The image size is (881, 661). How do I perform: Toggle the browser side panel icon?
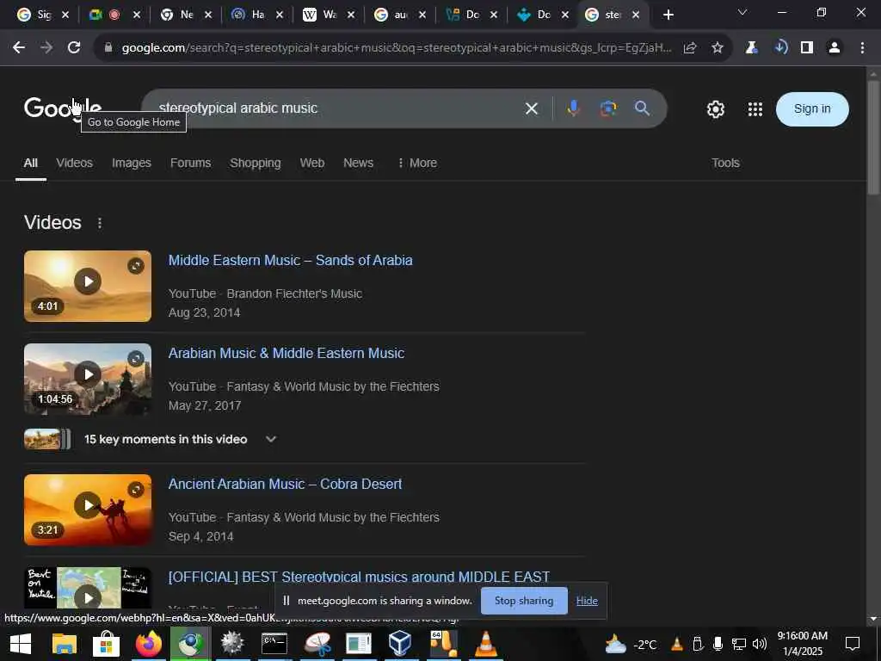(x=807, y=48)
